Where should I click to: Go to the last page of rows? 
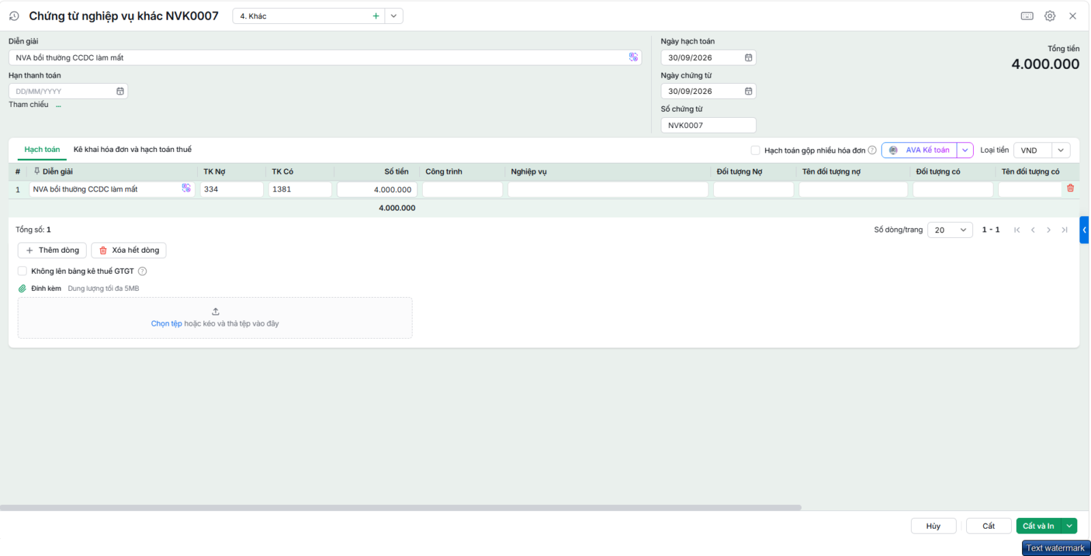click(x=1064, y=230)
